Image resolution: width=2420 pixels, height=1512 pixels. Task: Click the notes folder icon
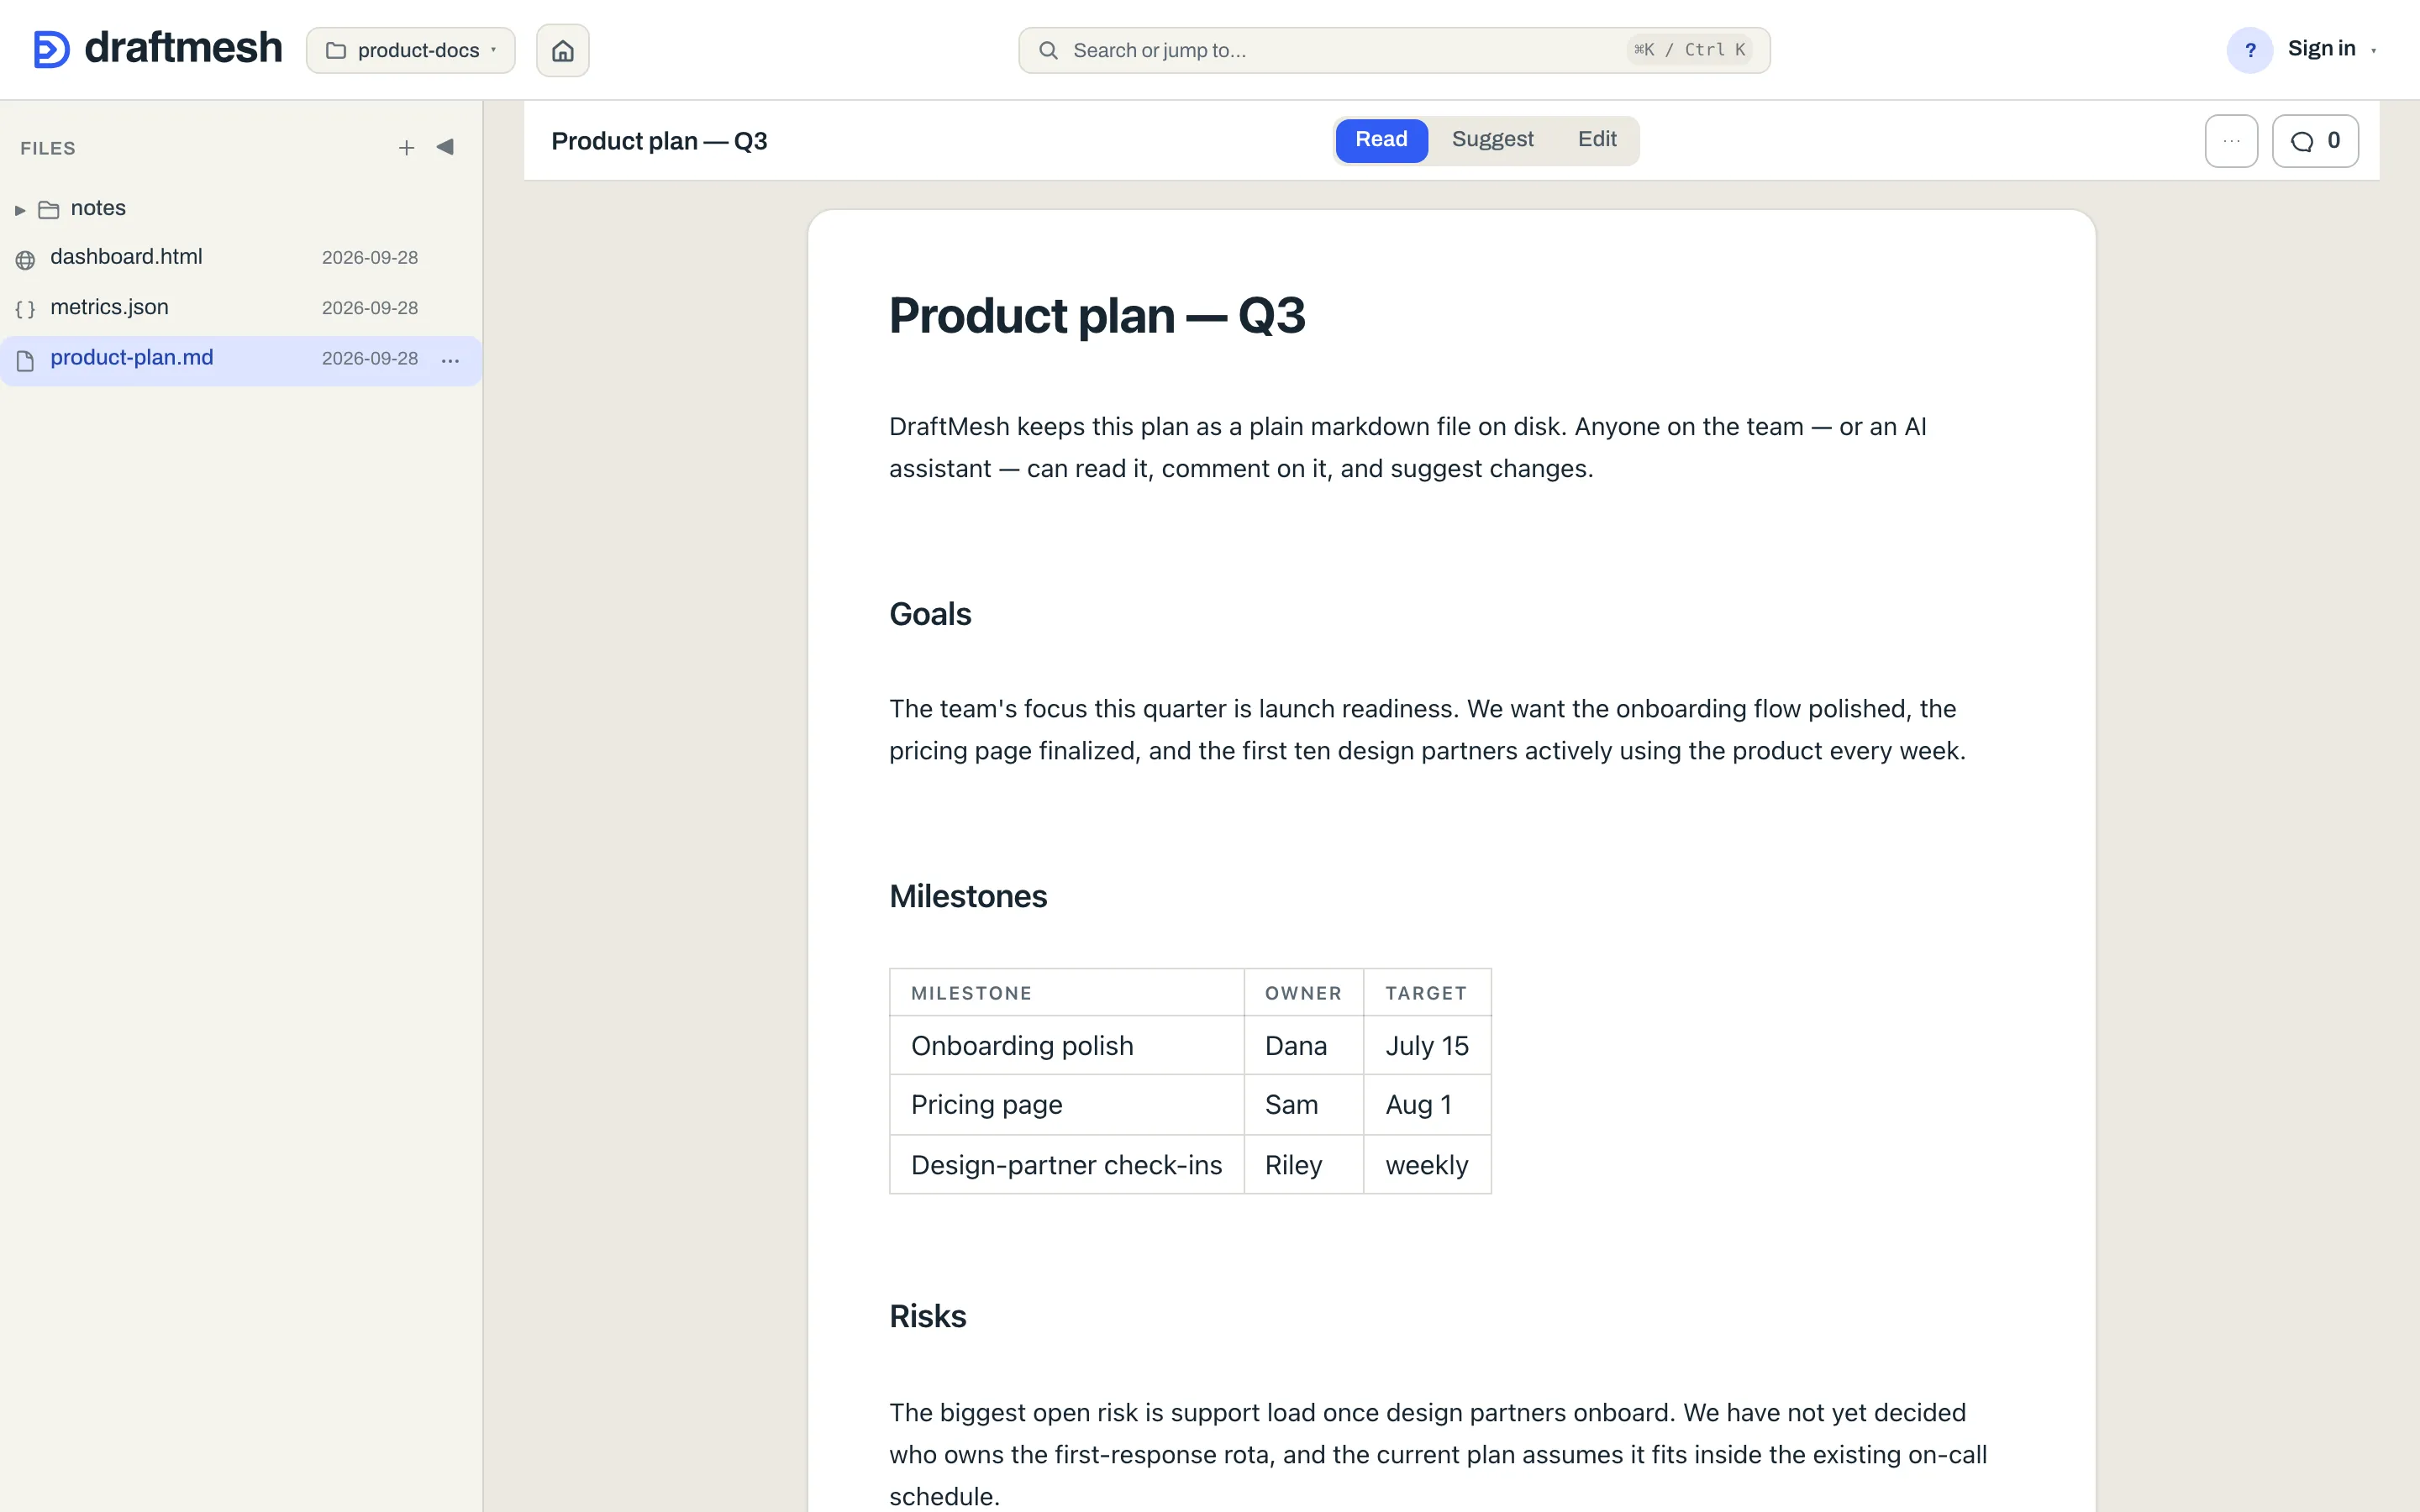point(49,209)
